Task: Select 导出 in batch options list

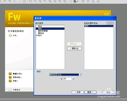Action: pos(40,26)
